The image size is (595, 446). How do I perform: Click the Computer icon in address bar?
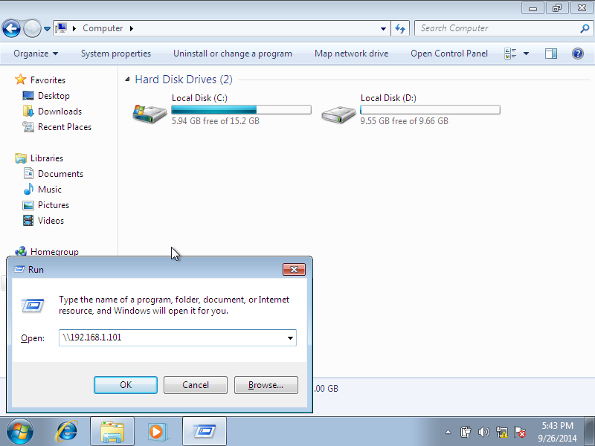point(61,28)
